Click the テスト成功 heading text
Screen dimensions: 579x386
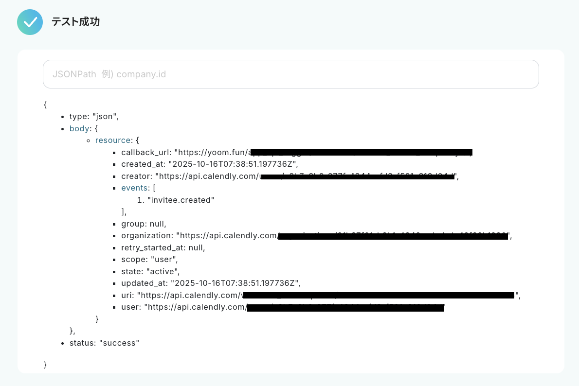click(x=75, y=22)
